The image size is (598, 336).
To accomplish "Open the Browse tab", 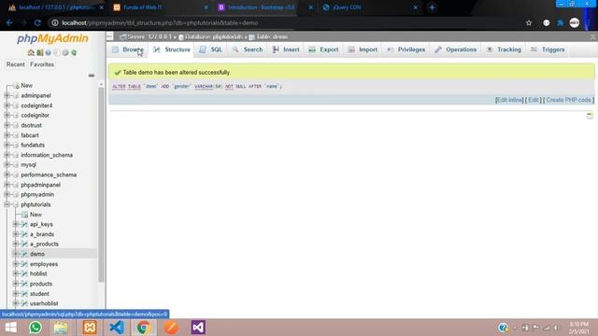I will tap(128, 49).
